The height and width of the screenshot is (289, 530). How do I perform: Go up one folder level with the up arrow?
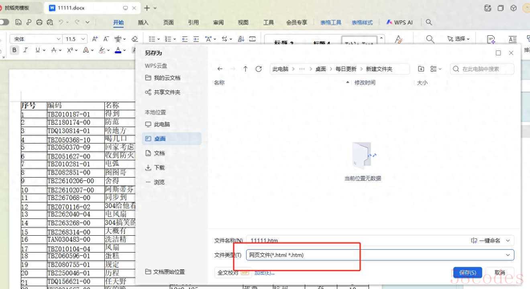tap(245, 69)
